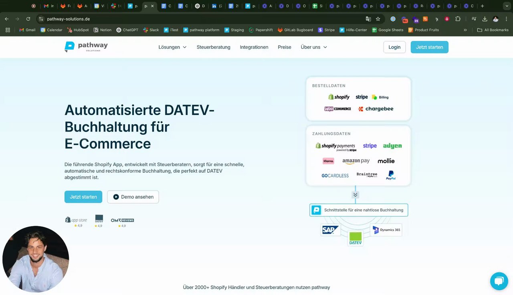Open the Integrationen nav item
This screenshot has height=295, width=513.
(x=254, y=47)
